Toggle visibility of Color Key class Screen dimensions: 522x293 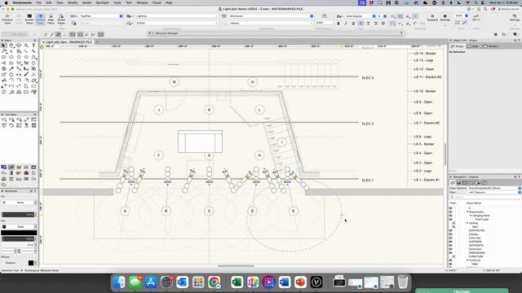[451, 238]
